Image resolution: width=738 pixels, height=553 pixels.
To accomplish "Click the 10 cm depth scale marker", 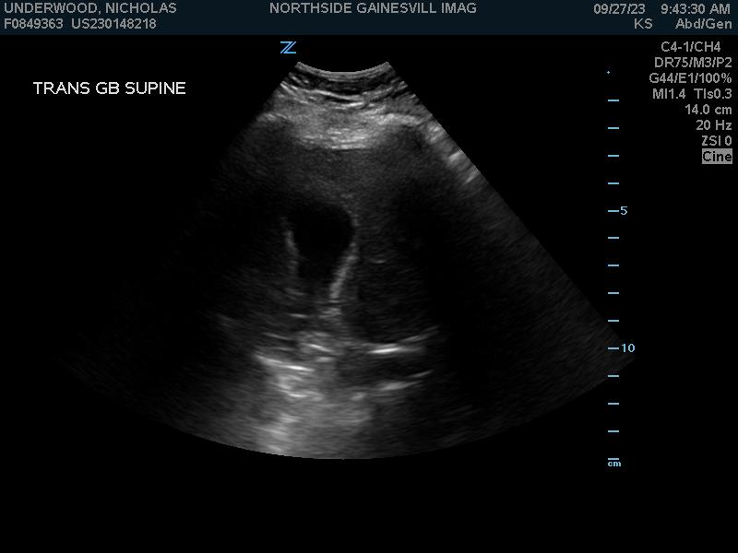I will (626, 347).
